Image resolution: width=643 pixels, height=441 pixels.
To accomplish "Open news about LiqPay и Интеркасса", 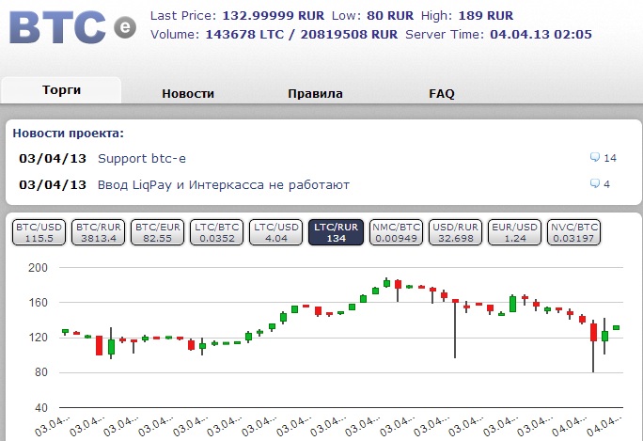I will click(x=224, y=185).
